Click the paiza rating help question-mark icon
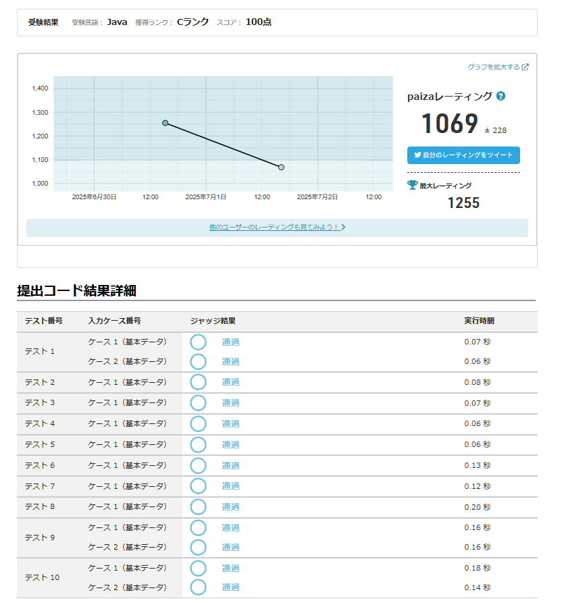Viewport: 566px width, 603px height. 500,97
